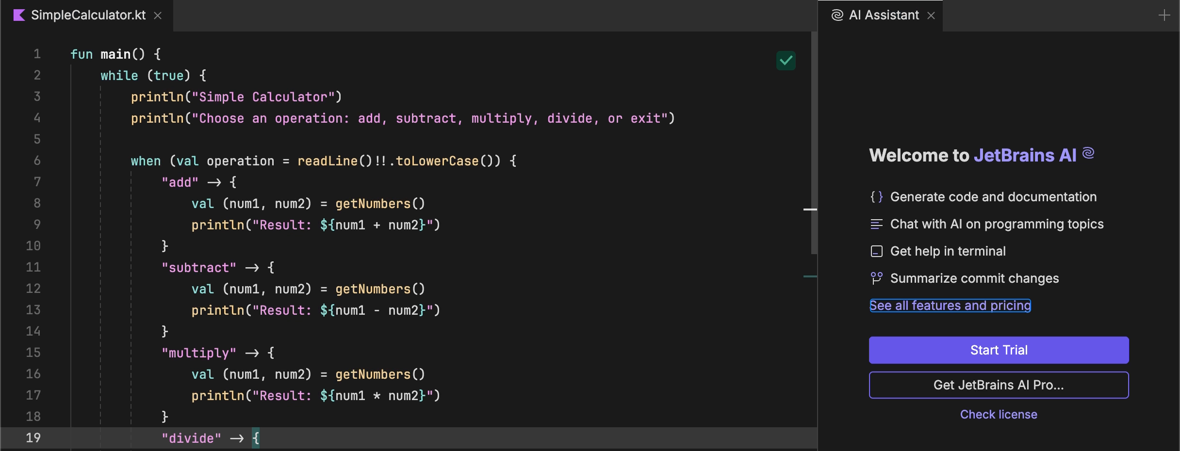Screen dimensions: 1180x451
Task: Click the chat icon beside Chat with AI
Action: tap(876, 224)
